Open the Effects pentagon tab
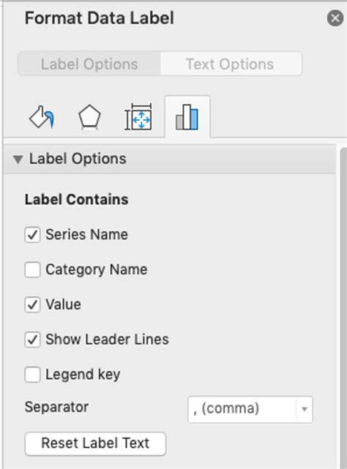Screen dimensions: 347x469 point(89,117)
